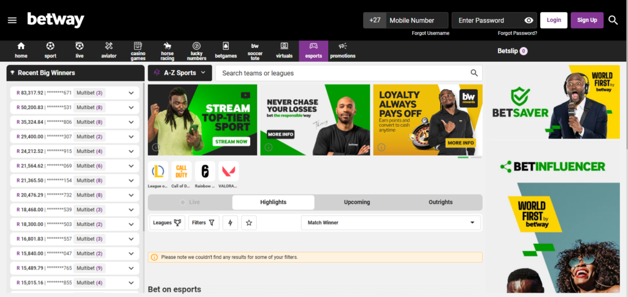Click the info icon on Stream banner

pos(156,148)
